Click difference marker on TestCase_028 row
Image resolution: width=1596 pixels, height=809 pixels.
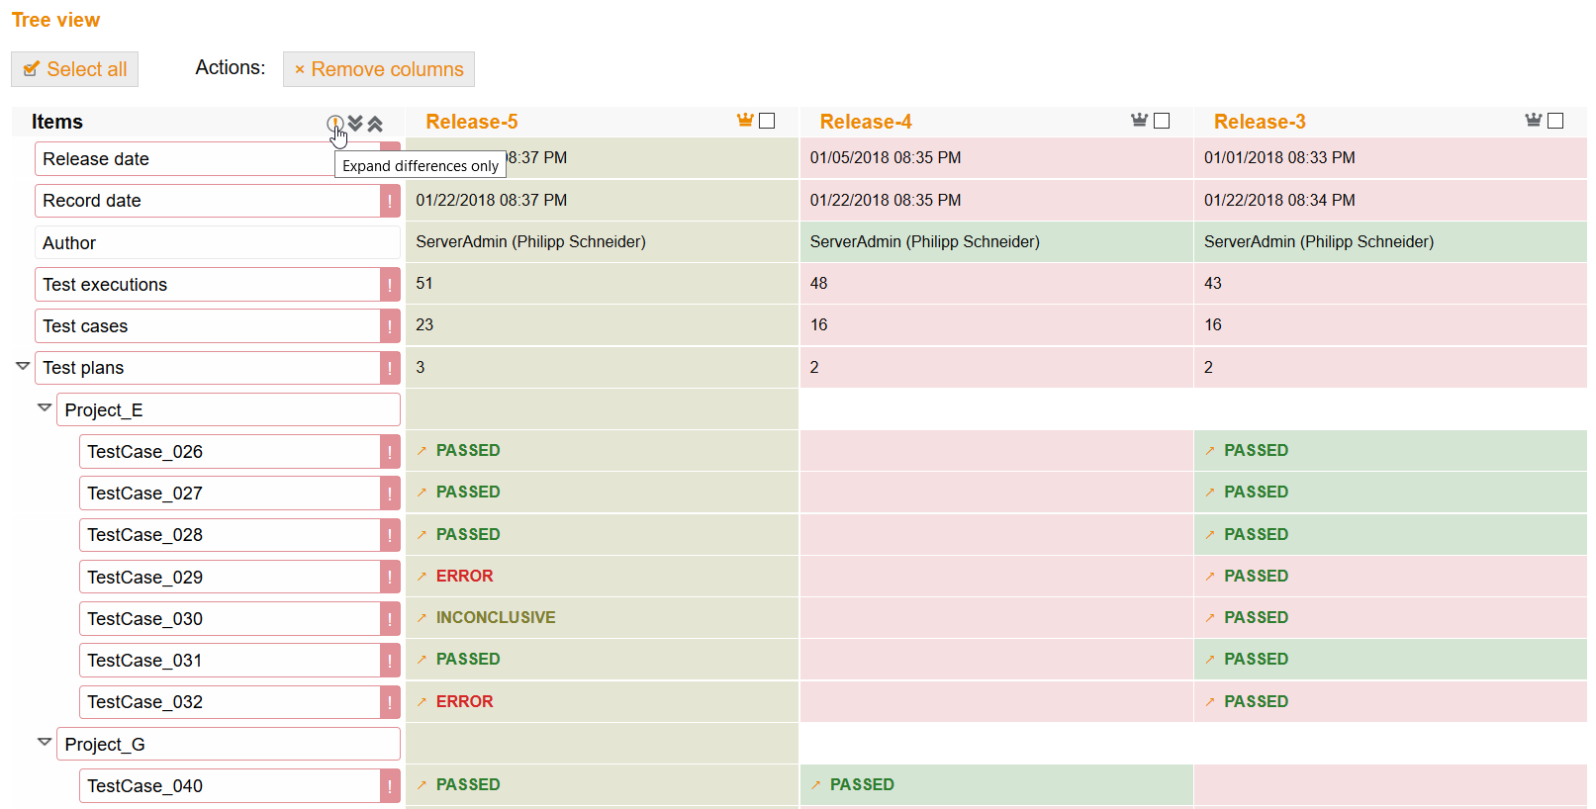click(390, 535)
